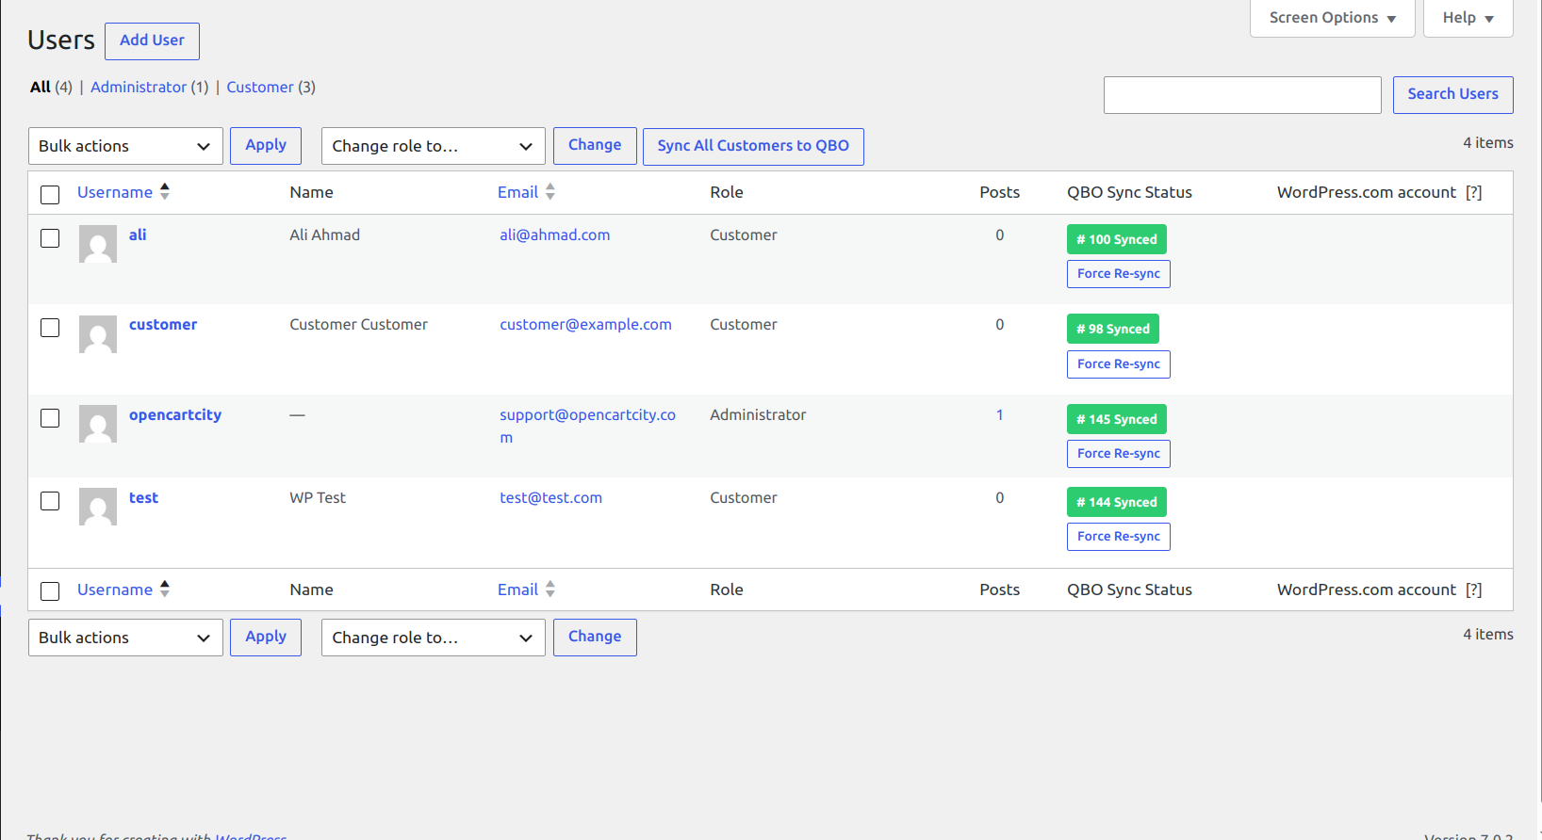Open the top Change role to… dropdown
1542x840 pixels.
433,146
